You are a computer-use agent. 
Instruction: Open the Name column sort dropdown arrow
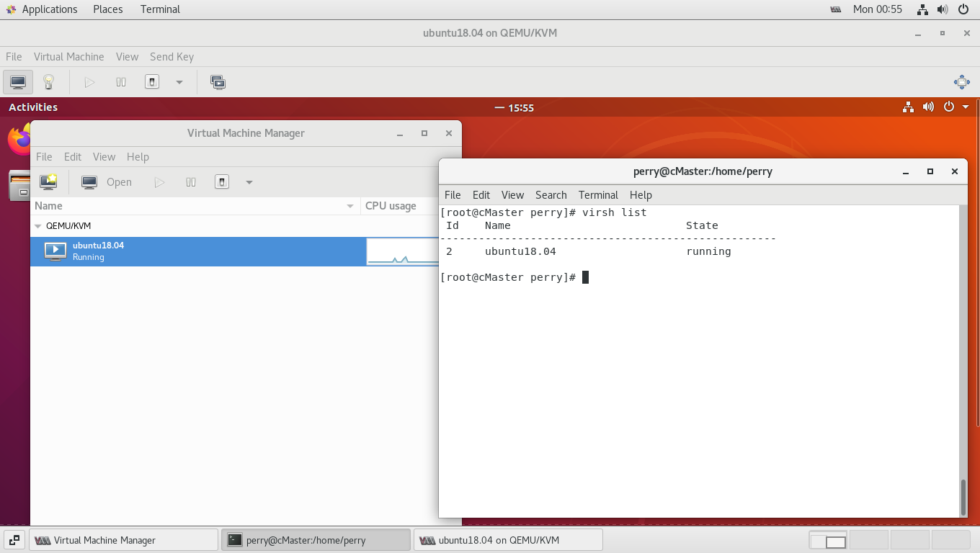[351, 206]
